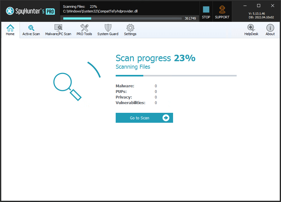Viewport: 281px width, 202px height.
Task: Click the Malware count row
Action: [x=136, y=86]
